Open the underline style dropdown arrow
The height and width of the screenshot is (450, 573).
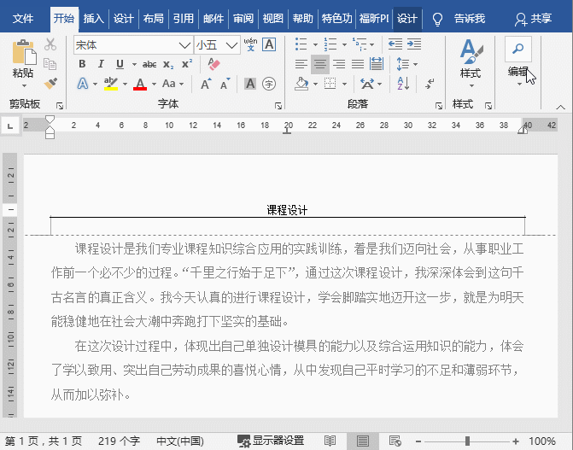point(134,65)
